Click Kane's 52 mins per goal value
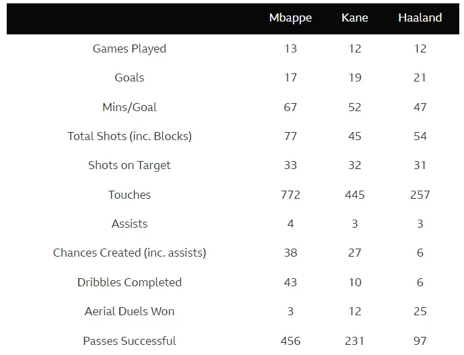464x355 pixels. [355, 107]
